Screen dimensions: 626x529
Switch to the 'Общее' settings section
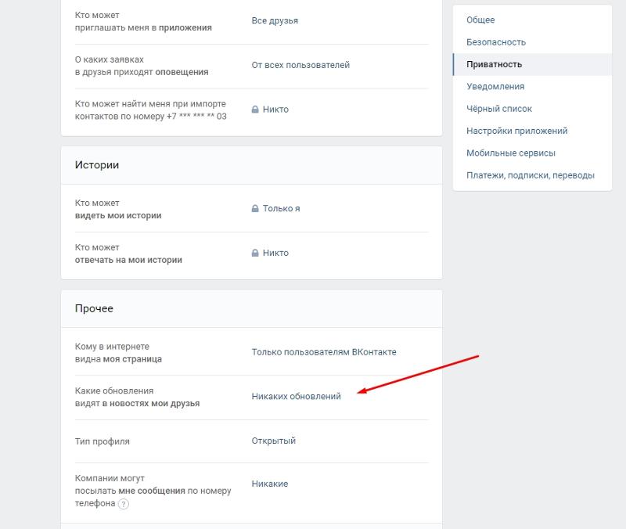(x=480, y=19)
